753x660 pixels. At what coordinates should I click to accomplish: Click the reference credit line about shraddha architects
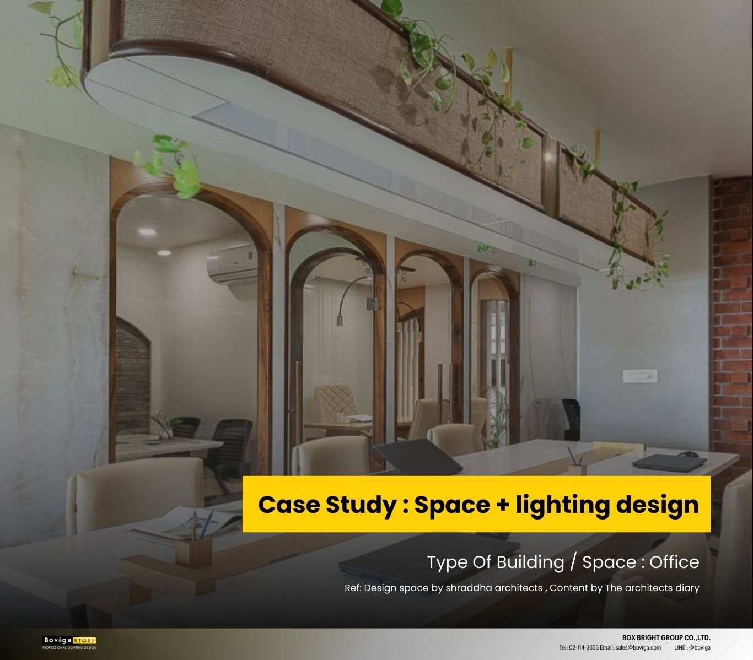pyautogui.click(x=521, y=588)
